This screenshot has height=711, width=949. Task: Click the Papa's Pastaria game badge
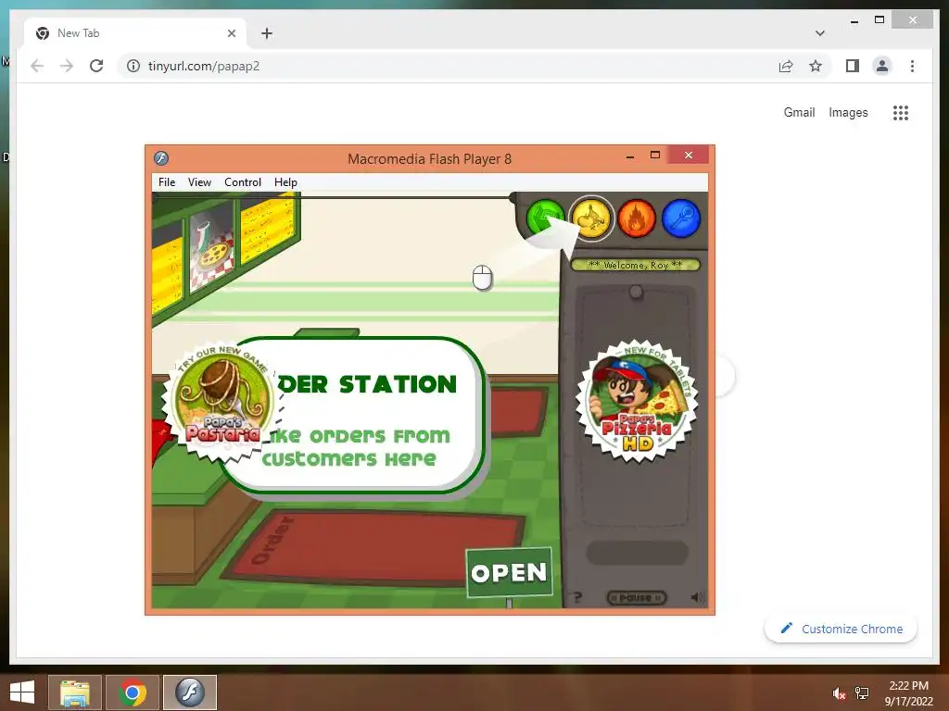(222, 402)
